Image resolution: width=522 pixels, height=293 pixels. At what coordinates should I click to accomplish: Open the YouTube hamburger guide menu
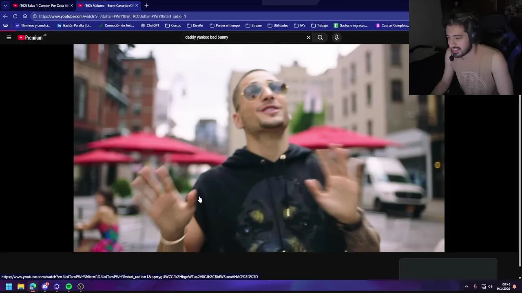(9, 37)
